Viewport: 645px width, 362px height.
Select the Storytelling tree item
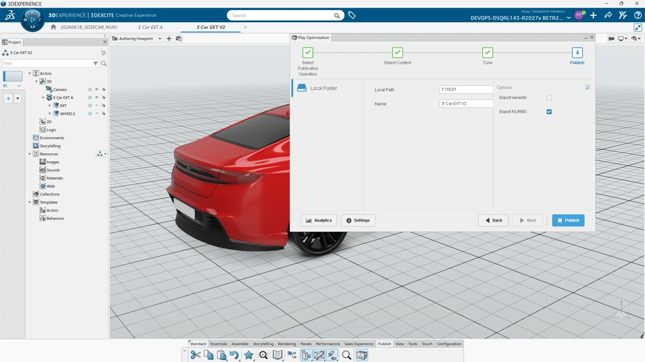click(47, 146)
